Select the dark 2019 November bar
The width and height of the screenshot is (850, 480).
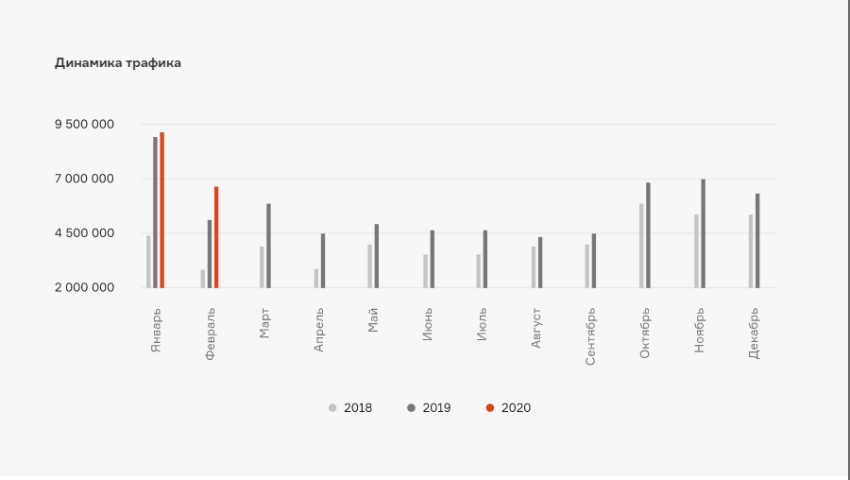pos(704,233)
